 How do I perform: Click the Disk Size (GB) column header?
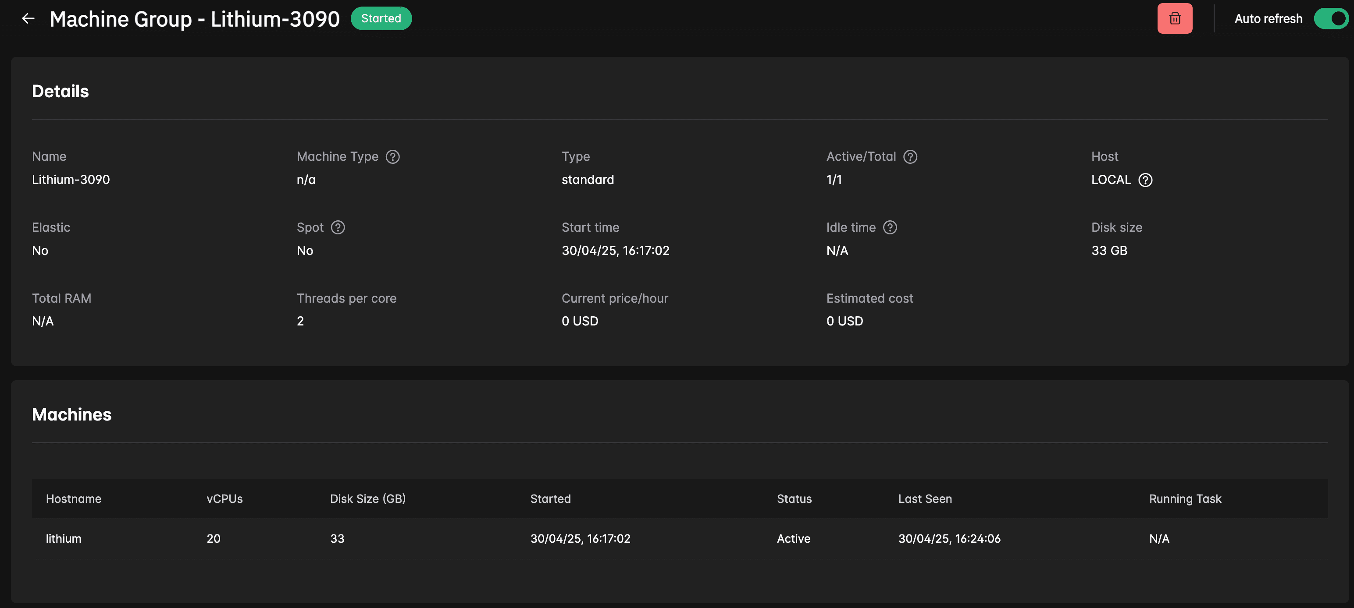tap(367, 499)
